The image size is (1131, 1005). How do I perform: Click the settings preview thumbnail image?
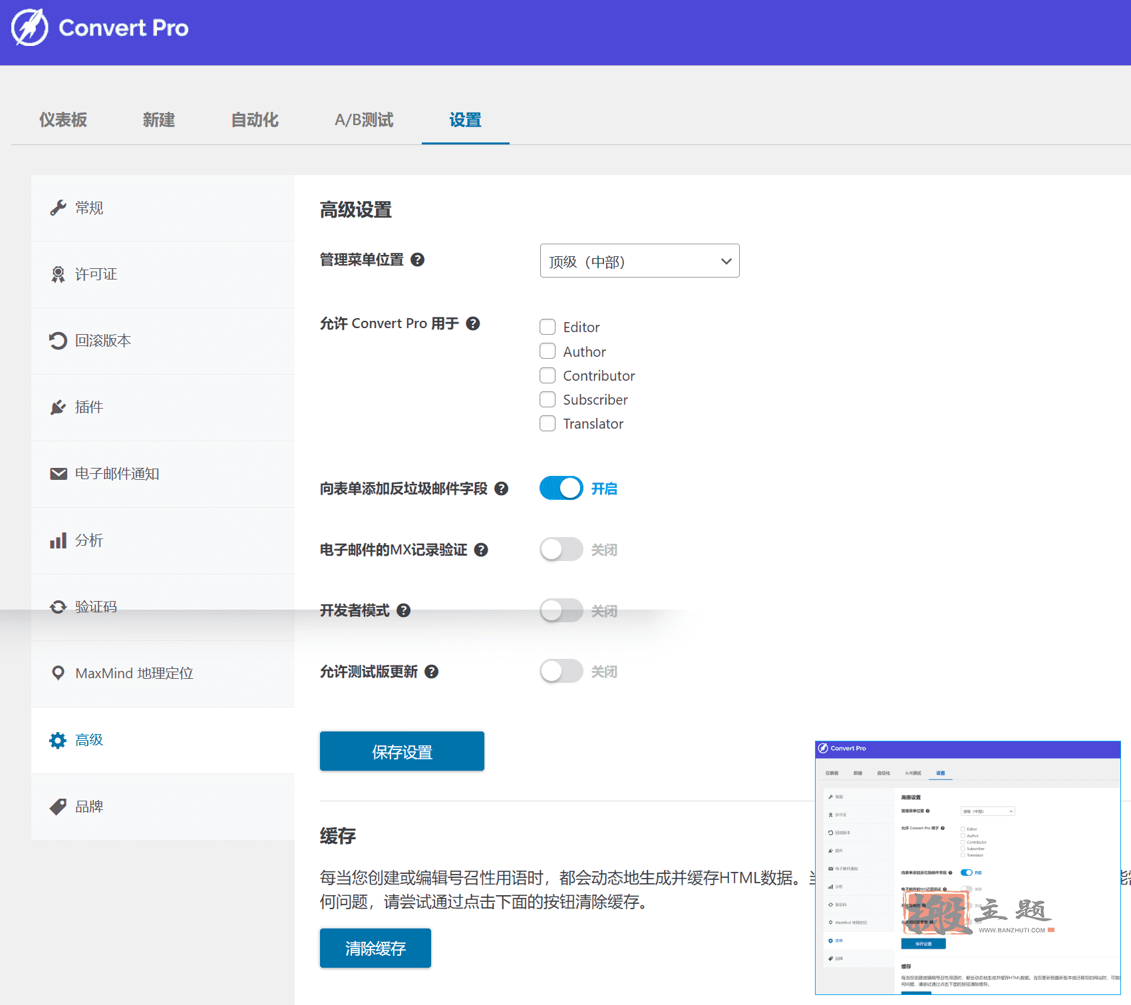pyautogui.click(x=968, y=867)
